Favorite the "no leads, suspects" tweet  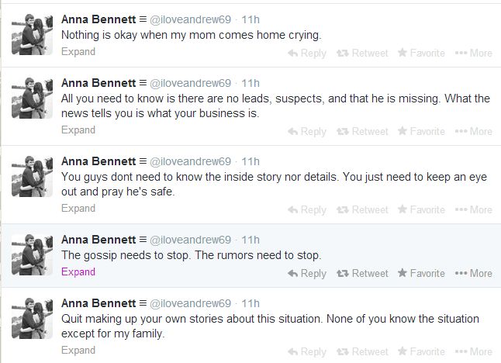coord(421,132)
